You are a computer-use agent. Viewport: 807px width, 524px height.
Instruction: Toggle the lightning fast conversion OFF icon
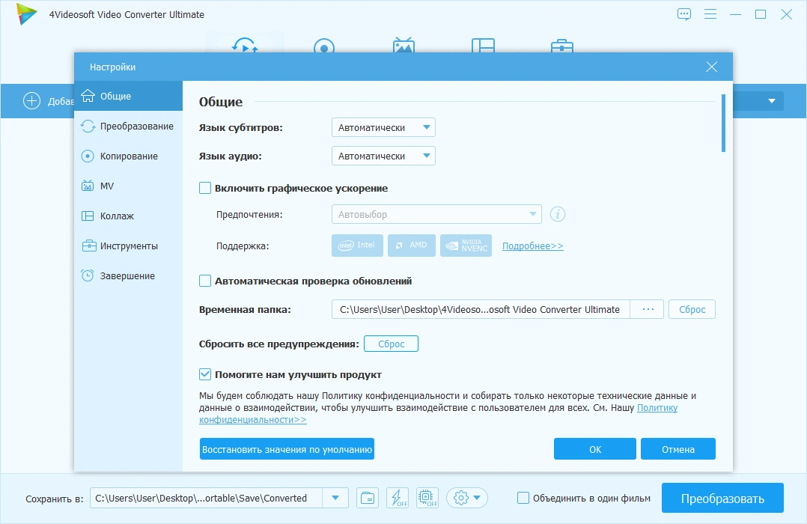pos(398,499)
